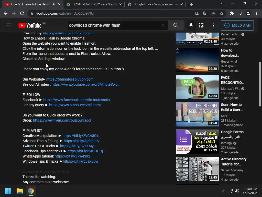Click the Sonr: How to Build a User title
Screen dimensions: 262x197
pos(232,107)
